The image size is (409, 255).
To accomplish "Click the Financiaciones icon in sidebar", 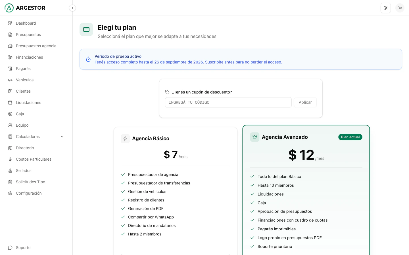I will coord(10,57).
